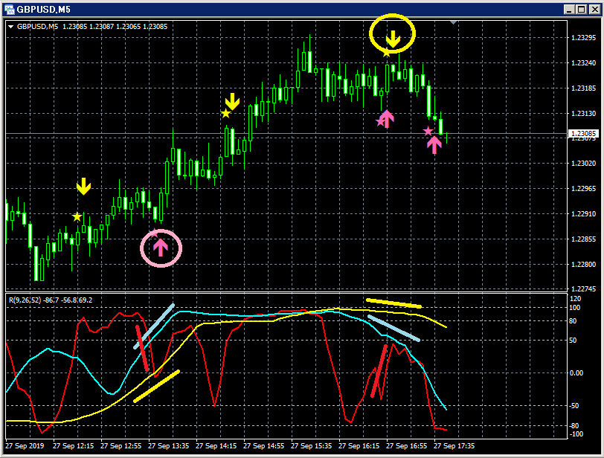Close the GBPUSD.M5 chart window
The height and width of the screenshot is (458, 604).
595,10
